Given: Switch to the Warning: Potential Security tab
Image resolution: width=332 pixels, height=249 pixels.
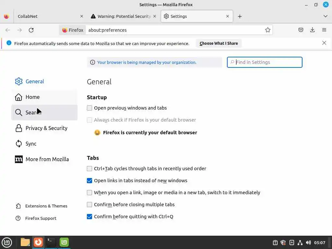Looking at the screenshot, I should 124,16.
